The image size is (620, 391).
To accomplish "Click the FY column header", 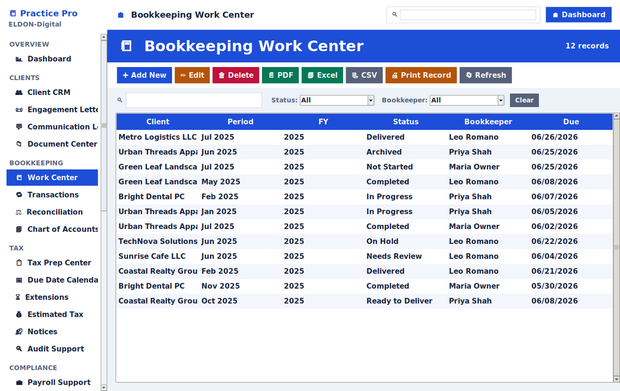I will click(x=323, y=122).
